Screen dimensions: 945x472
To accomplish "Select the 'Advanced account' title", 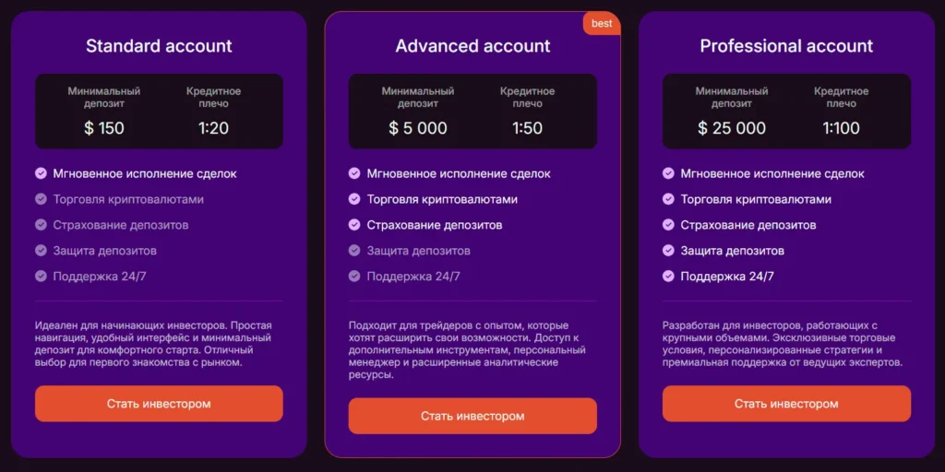I will click(472, 46).
